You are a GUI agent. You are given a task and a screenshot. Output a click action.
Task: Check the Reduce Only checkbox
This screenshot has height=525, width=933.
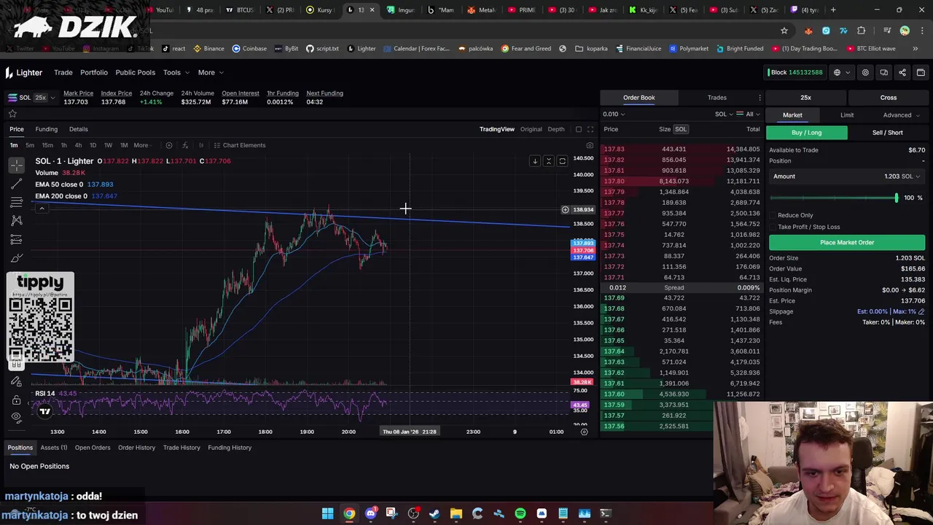point(773,215)
